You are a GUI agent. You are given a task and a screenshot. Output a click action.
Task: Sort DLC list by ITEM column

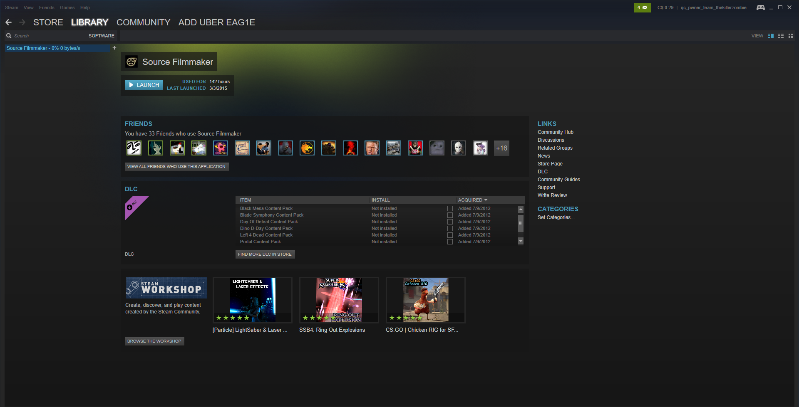click(246, 200)
